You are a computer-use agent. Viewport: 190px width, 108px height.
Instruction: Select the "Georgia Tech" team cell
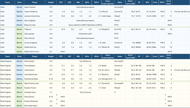point(108,79)
